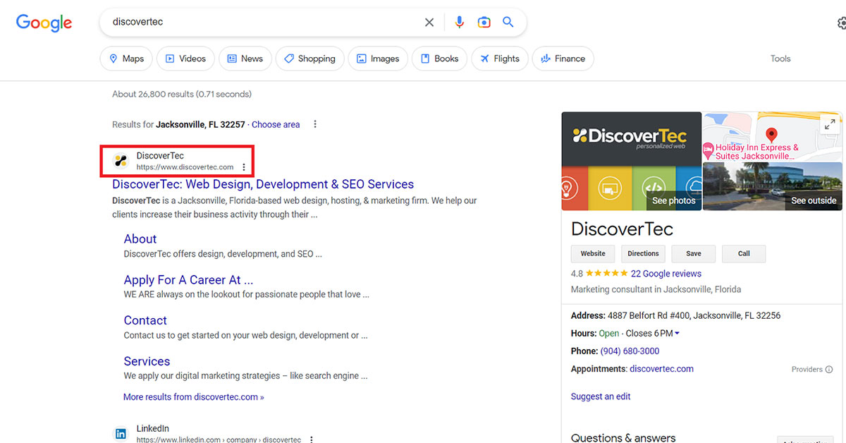Click the red map pin on the map
The image size is (846, 443).
point(771,135)
